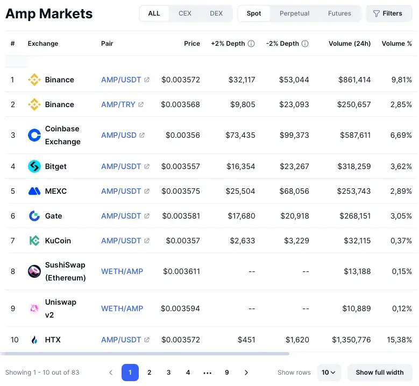Click the 15,38% volume share
The image size is (419, 386).
point(399,340)
